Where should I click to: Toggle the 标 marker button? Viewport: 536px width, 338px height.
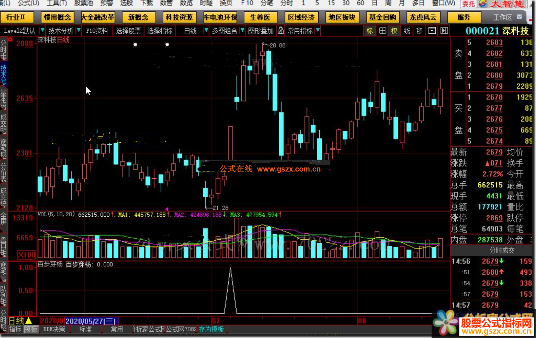pos(370,31)
